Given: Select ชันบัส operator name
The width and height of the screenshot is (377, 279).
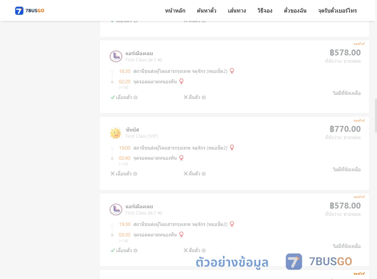Looking at the screenshot, I should point(132,129).
